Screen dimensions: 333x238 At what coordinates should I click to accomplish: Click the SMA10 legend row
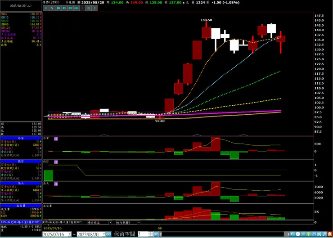21,18
